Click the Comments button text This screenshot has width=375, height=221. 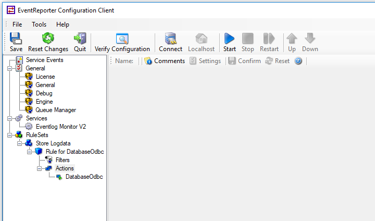coord(170,61)
